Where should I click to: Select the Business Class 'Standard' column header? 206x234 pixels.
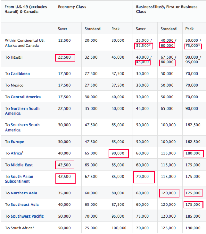[x=168, y=29]
